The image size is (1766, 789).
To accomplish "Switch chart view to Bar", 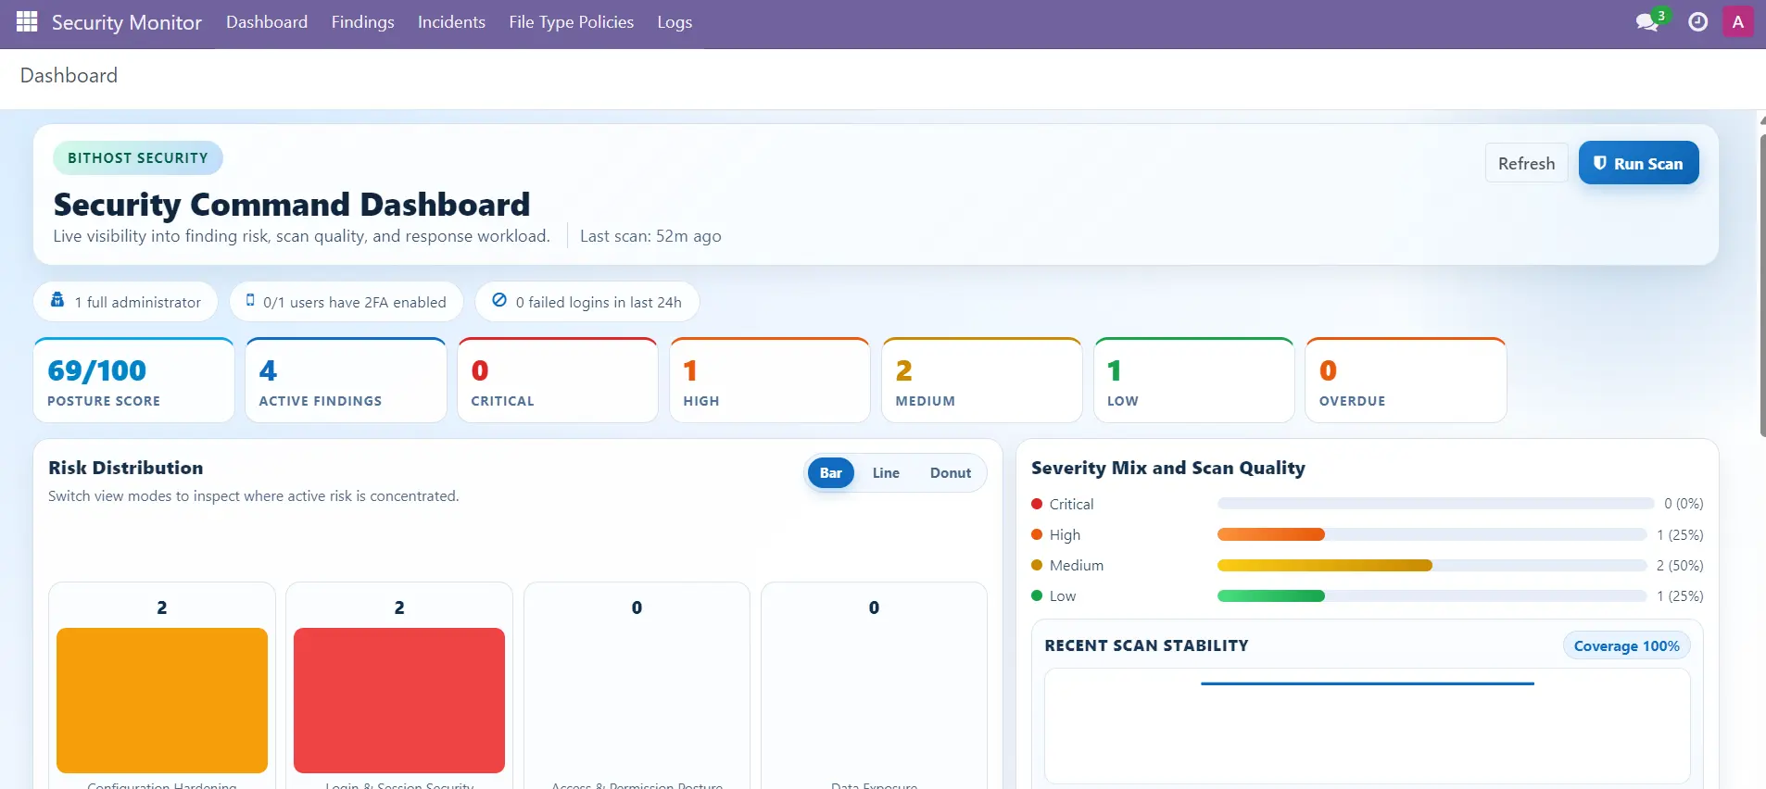I will click(x=830, y=472).
